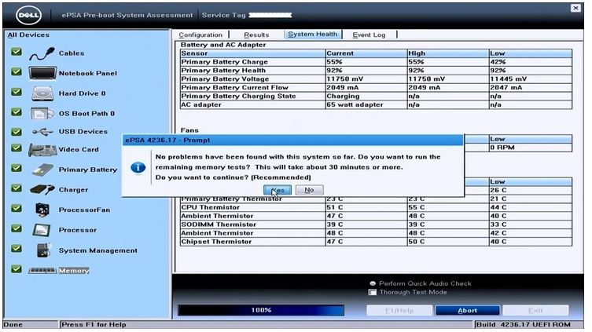The height and width of the screenshot is (332, 592).
Task: Click the SODIMM Thermistor row
Action: click(376, 224)
